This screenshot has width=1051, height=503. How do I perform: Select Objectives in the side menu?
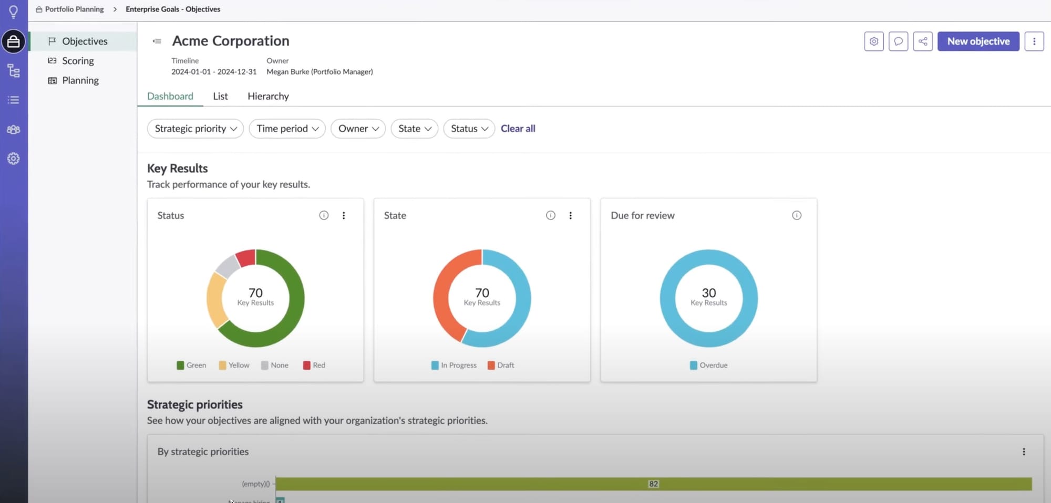[x=84, y=41]
